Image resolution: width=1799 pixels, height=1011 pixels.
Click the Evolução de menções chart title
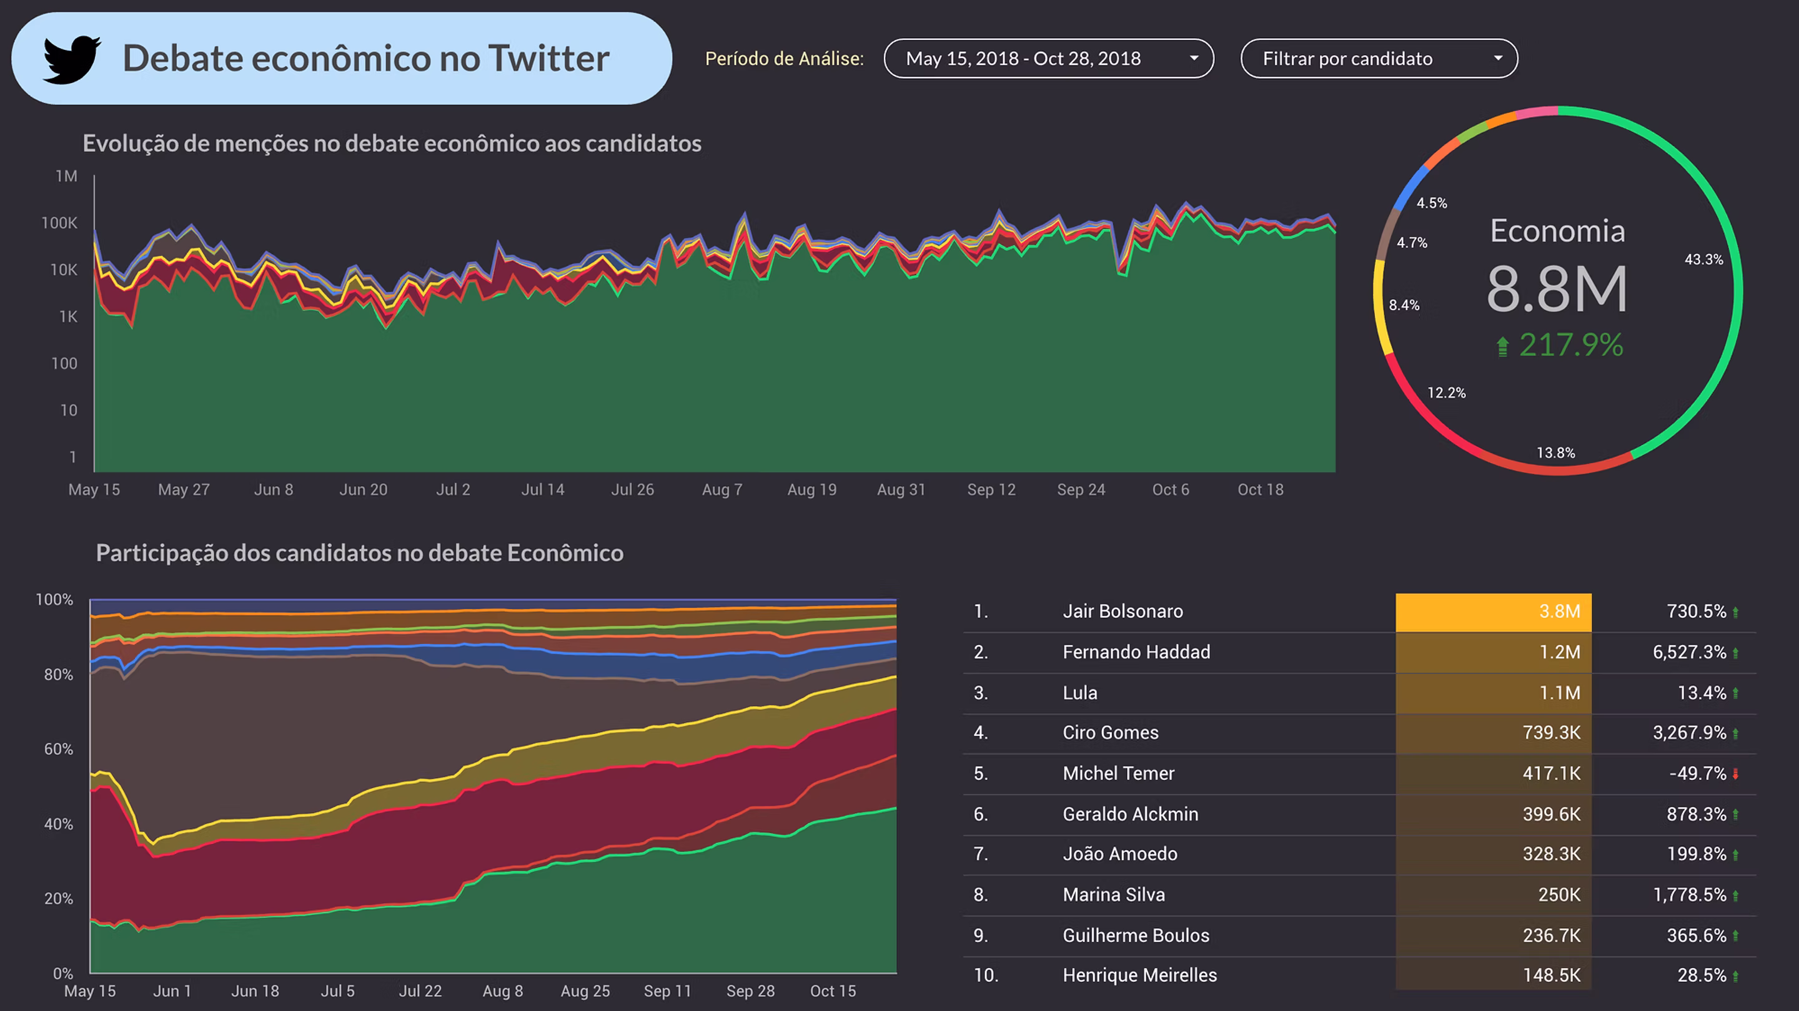(x=392, y=143)
